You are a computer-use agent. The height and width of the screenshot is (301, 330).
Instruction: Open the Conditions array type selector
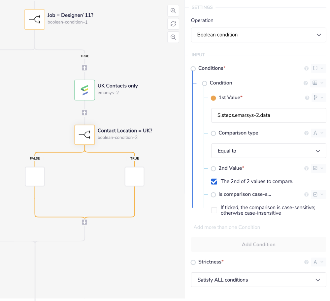pyautogui.click(x=318, y=68)
